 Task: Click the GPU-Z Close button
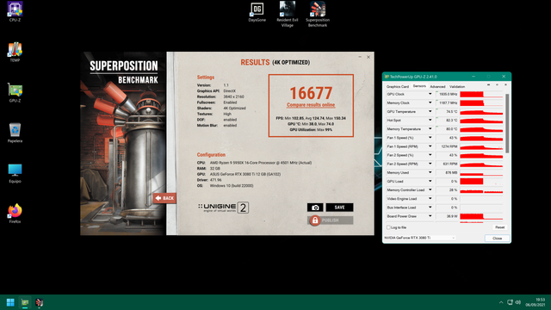pos(497,239)
